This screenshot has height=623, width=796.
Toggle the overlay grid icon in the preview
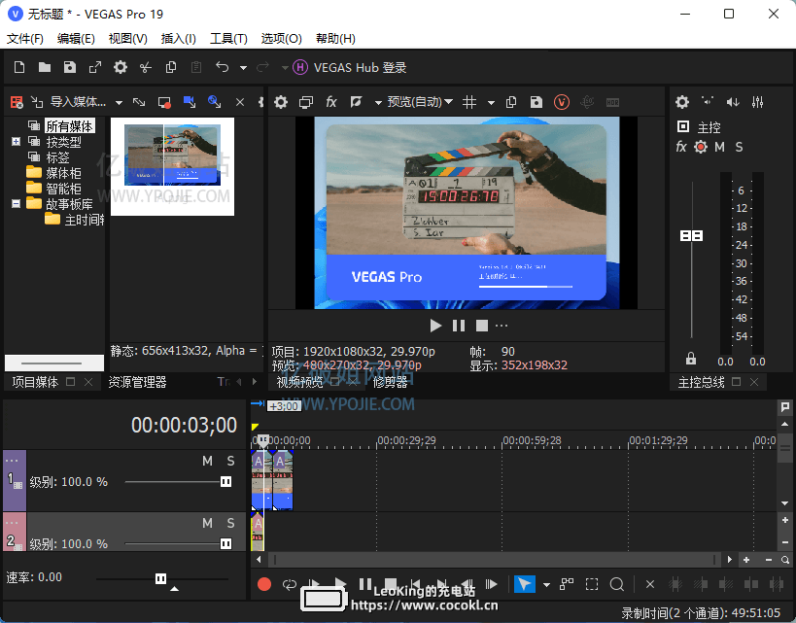click(469, 103)
